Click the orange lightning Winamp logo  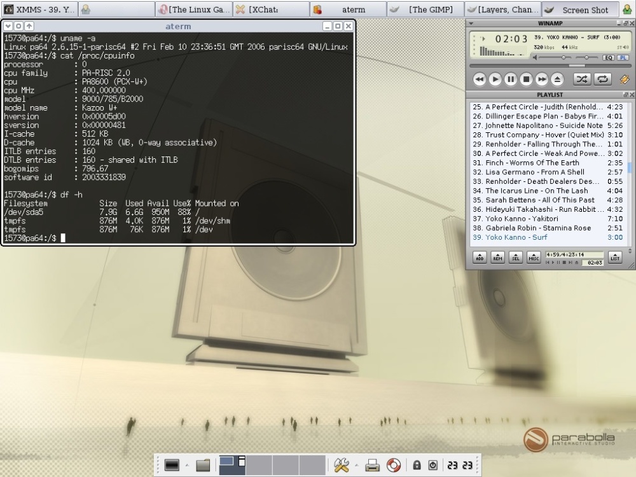625,79
